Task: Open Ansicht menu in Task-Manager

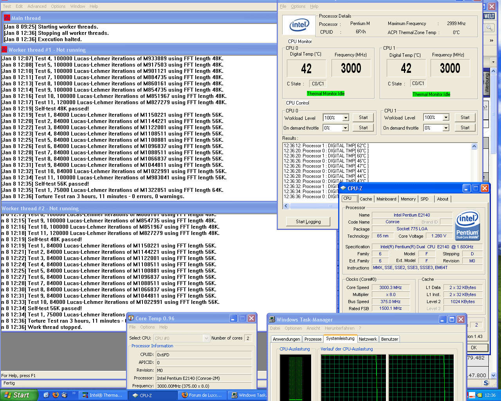Action: 313,328
